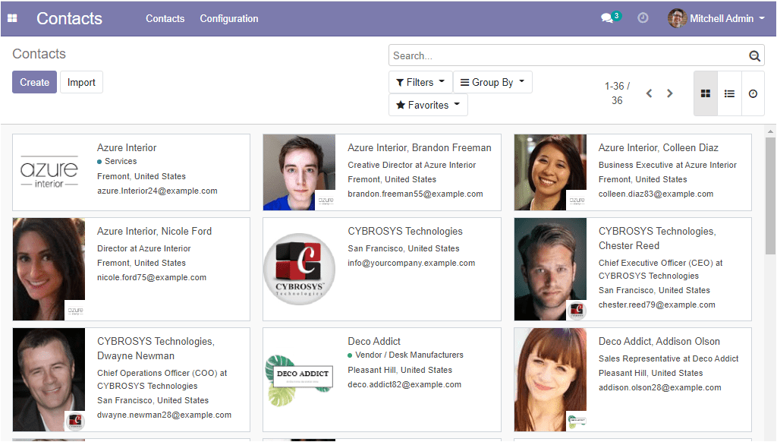Viewport: 777px width, 442px height.
Task: Expand the Filters dropdown
Action: [x=420, y=82]
